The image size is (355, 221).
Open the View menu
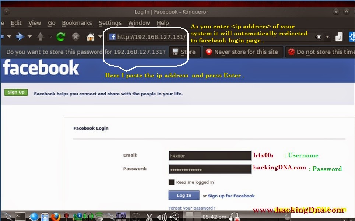35,23
